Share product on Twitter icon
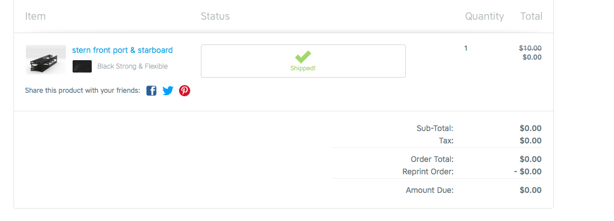 (x=168, y=91)
